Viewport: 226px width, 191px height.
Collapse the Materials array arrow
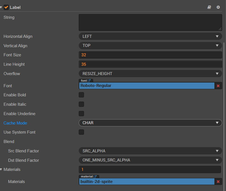tap(1, 169)
